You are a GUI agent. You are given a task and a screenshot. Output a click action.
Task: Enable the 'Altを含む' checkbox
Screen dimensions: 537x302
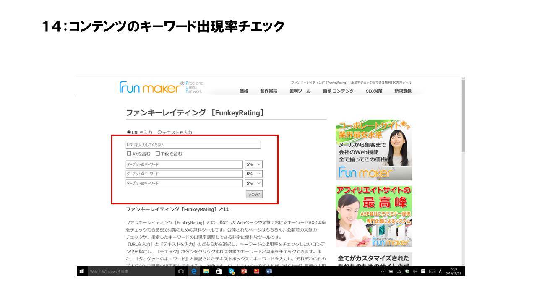point(129,154)
